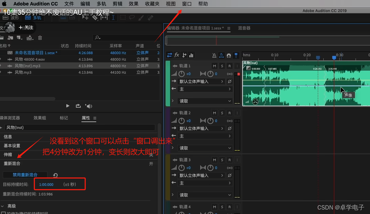
Task: Click the Apple menu icon
Action: [x=4, y=4]
